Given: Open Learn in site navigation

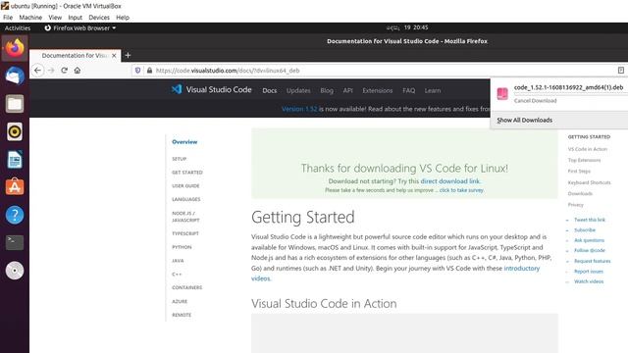Looking at the screenshot, I should [x=433, y=90].
